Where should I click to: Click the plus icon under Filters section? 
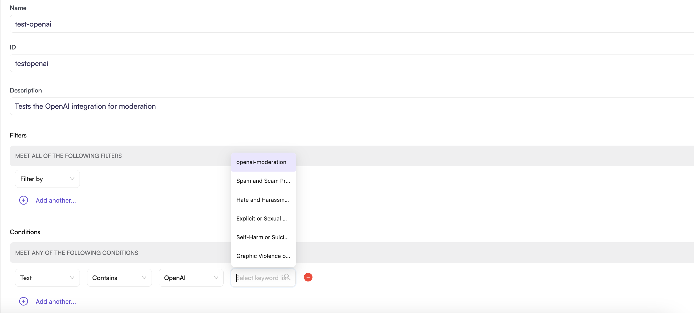point(23,200)
